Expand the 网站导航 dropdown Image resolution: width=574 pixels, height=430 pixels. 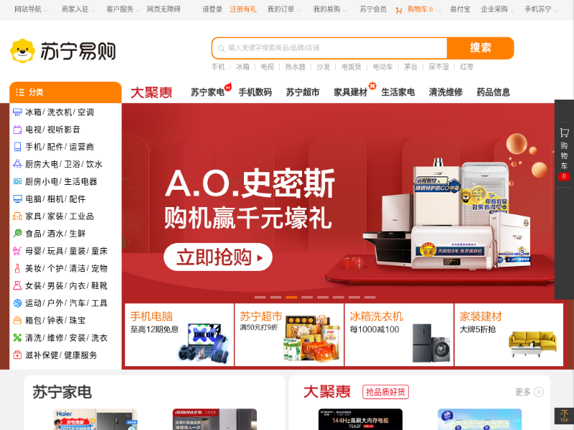[x=31, y=9]
